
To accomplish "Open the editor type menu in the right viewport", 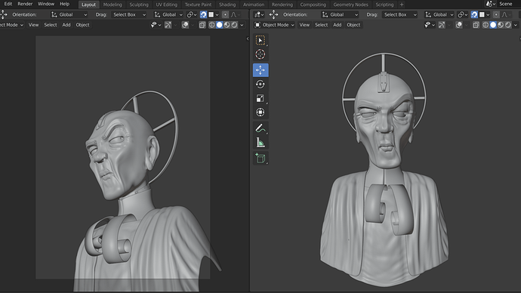I will coord(259,14).
